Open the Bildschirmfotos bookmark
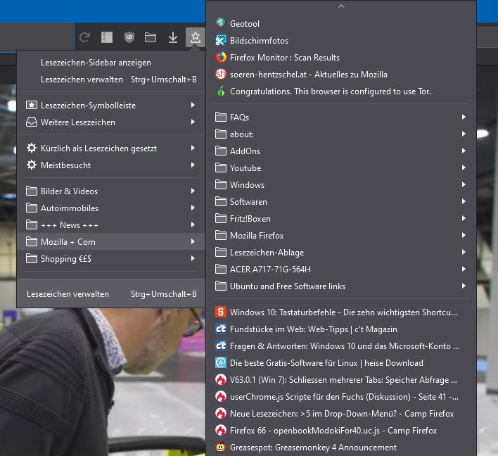 341,40
